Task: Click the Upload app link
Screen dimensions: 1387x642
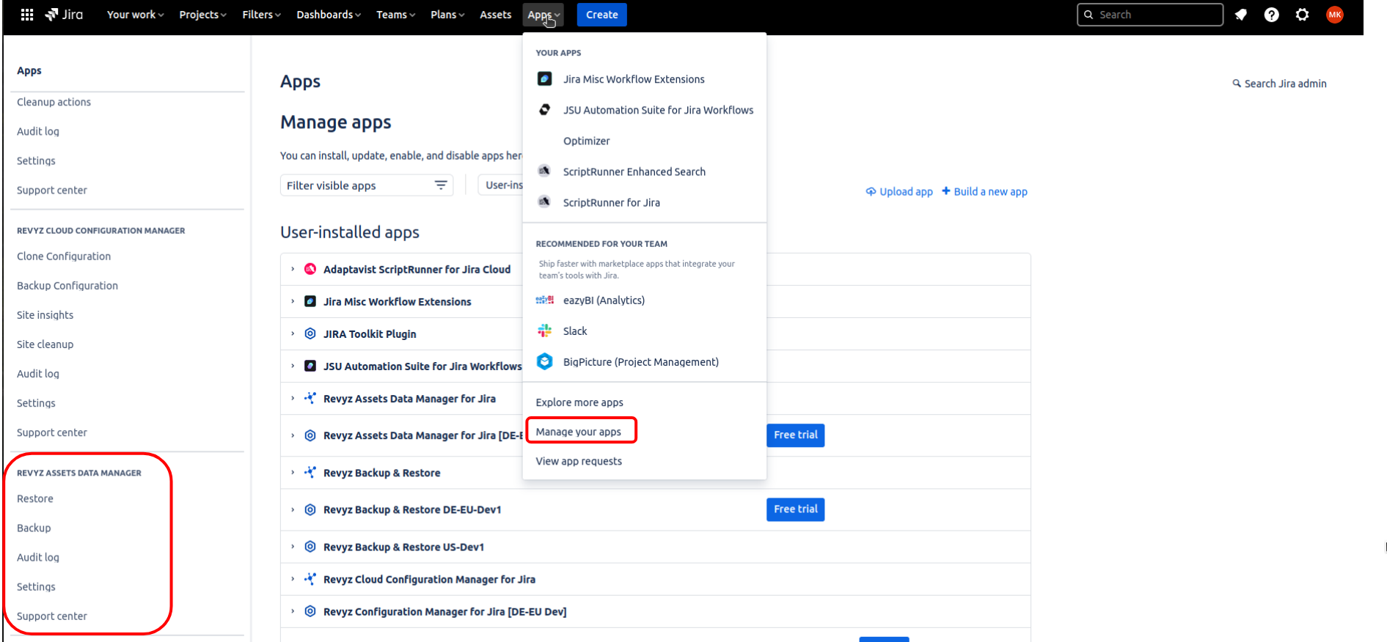Action: 899,192
